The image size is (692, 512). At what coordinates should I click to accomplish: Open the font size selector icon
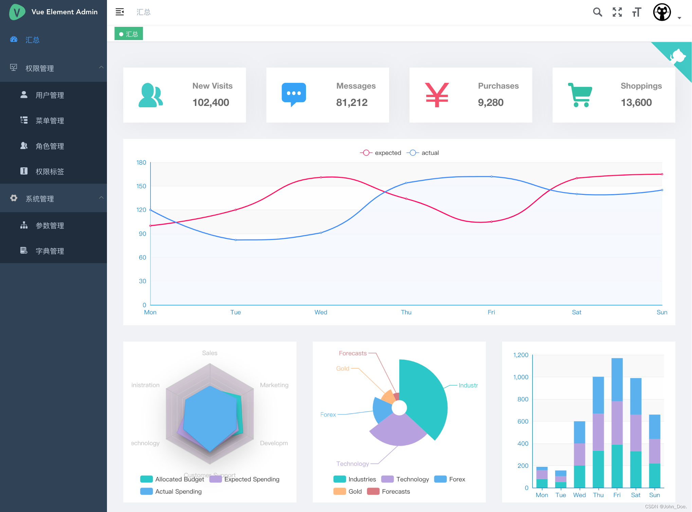tap(637, 12)
